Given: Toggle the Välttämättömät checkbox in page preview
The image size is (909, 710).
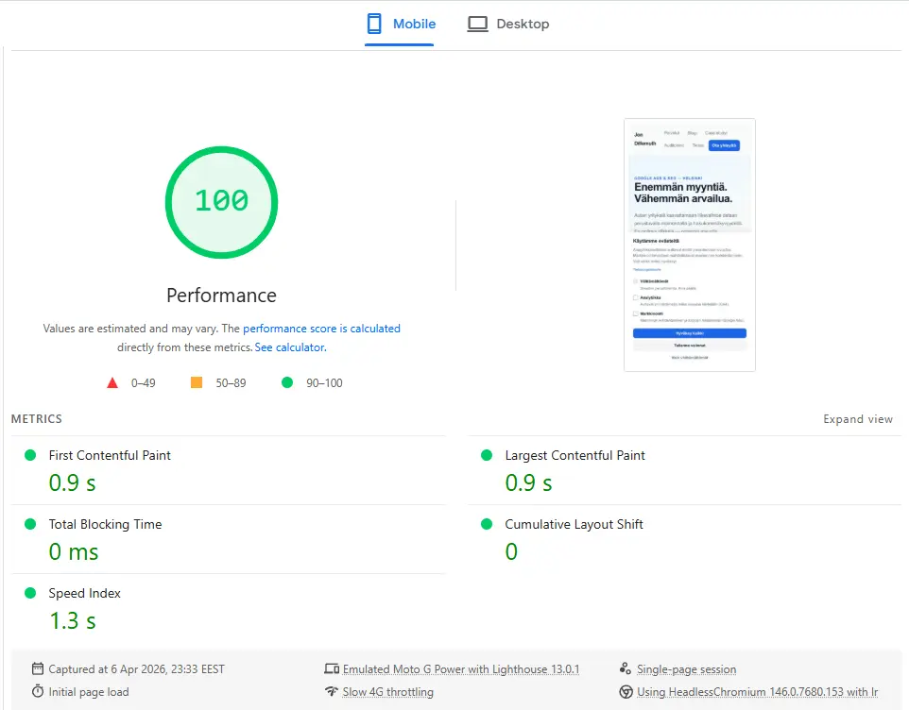Looking at the screenshot, I should tap(635, 281).
